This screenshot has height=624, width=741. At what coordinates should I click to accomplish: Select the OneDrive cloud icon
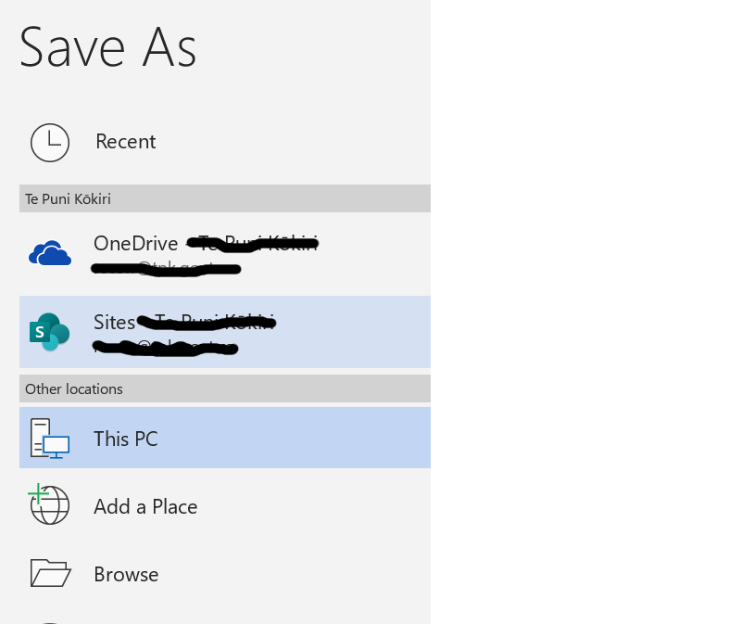click(50, 253)
